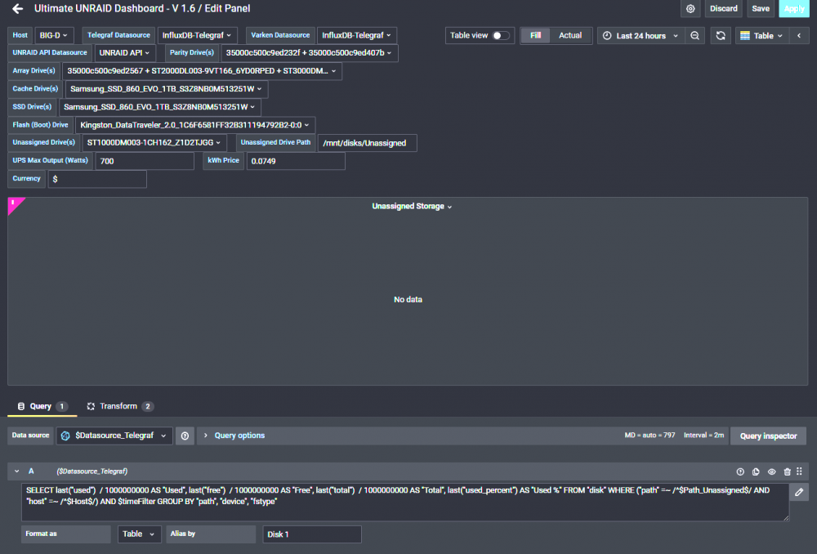Select Actual display mode
Viewport: 817px width, 554px height.
pos(570,35)
